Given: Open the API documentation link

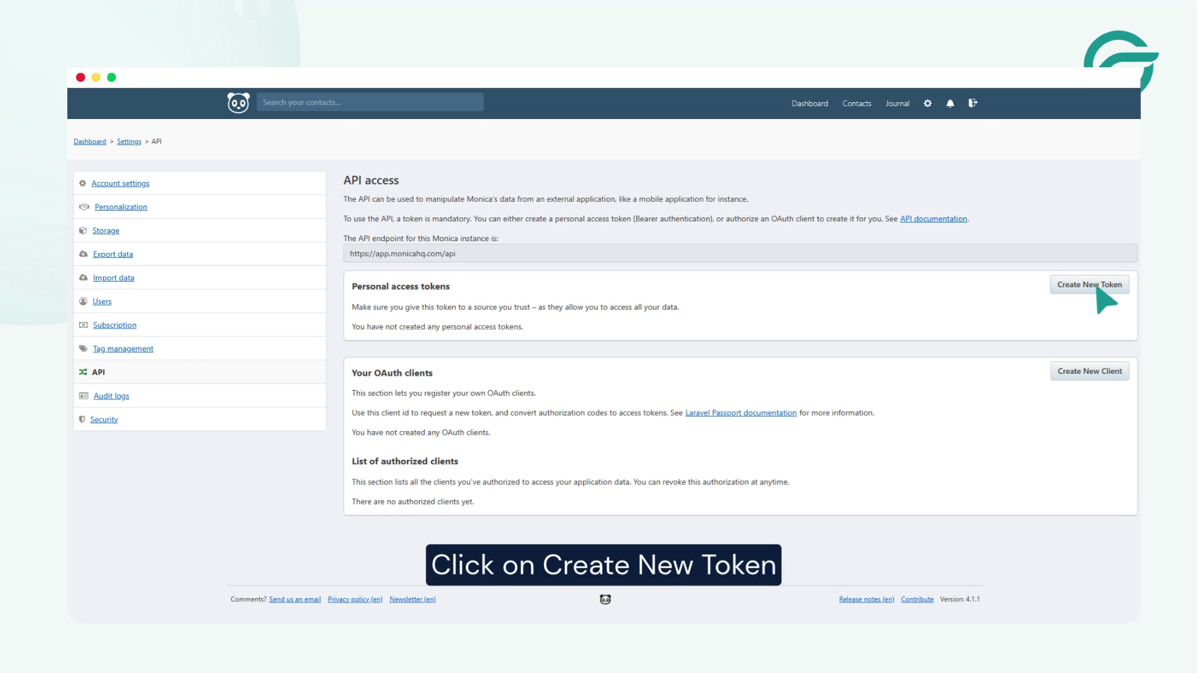Looking at the screenshot, I should 933,219.
